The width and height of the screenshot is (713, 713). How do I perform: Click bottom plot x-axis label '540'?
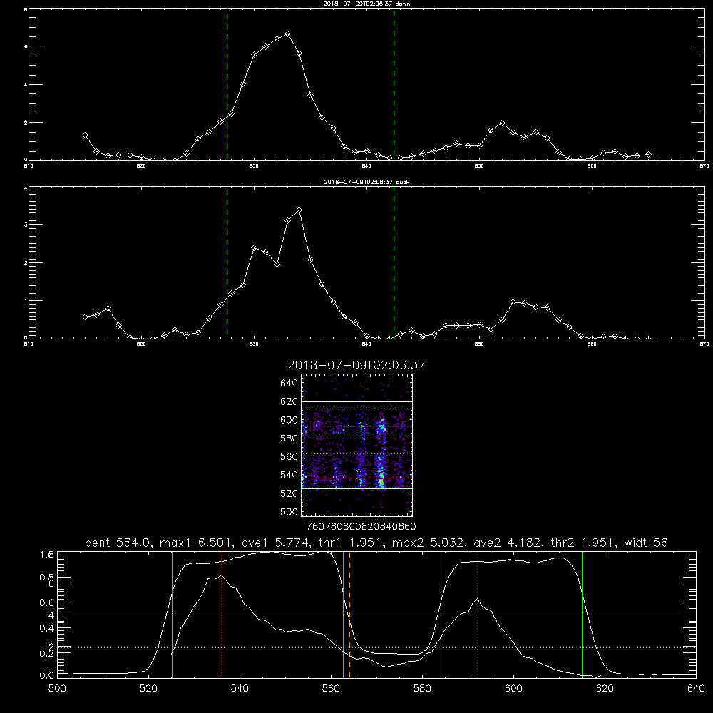coord(240,689)
